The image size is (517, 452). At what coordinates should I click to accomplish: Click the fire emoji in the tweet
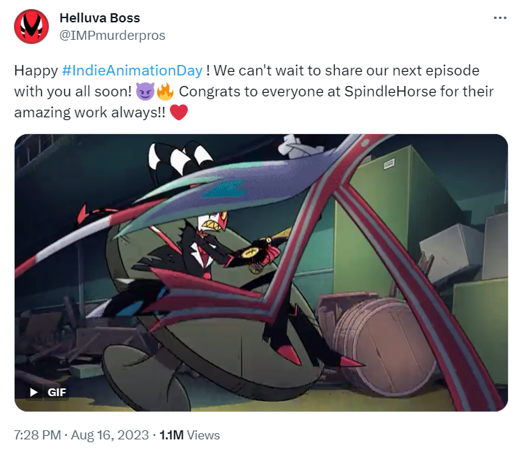tap(165, 92)
